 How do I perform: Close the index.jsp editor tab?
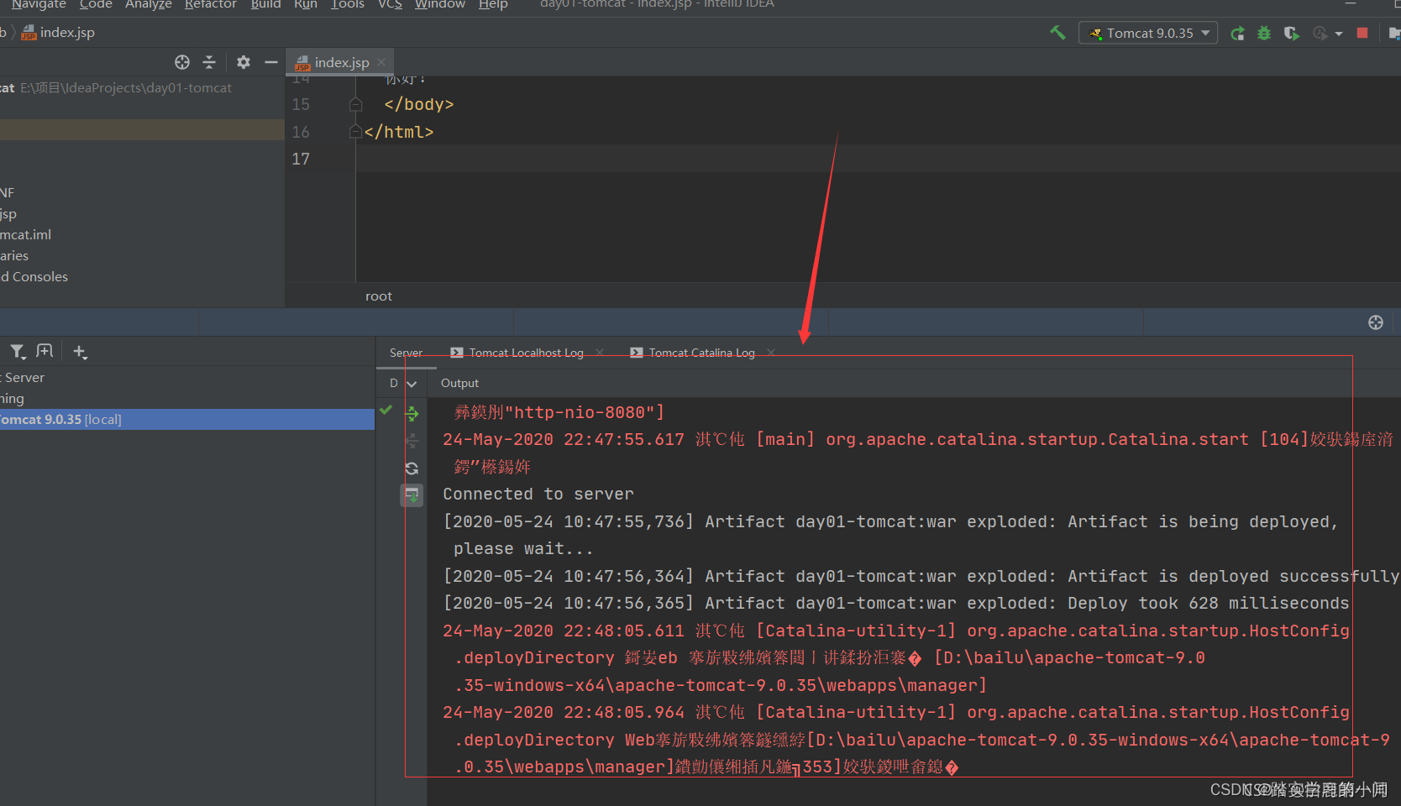[x=381, y=62]
